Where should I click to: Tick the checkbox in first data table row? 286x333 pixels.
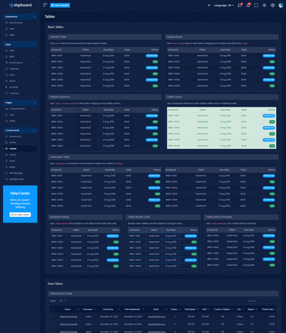tap(53, 317)
